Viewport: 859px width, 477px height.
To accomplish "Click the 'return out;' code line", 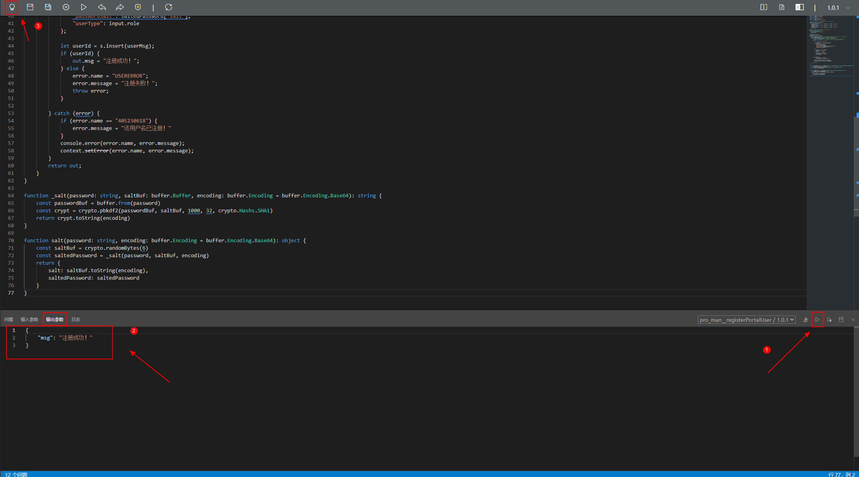I will pyautogui.click(x=65, y=165).
